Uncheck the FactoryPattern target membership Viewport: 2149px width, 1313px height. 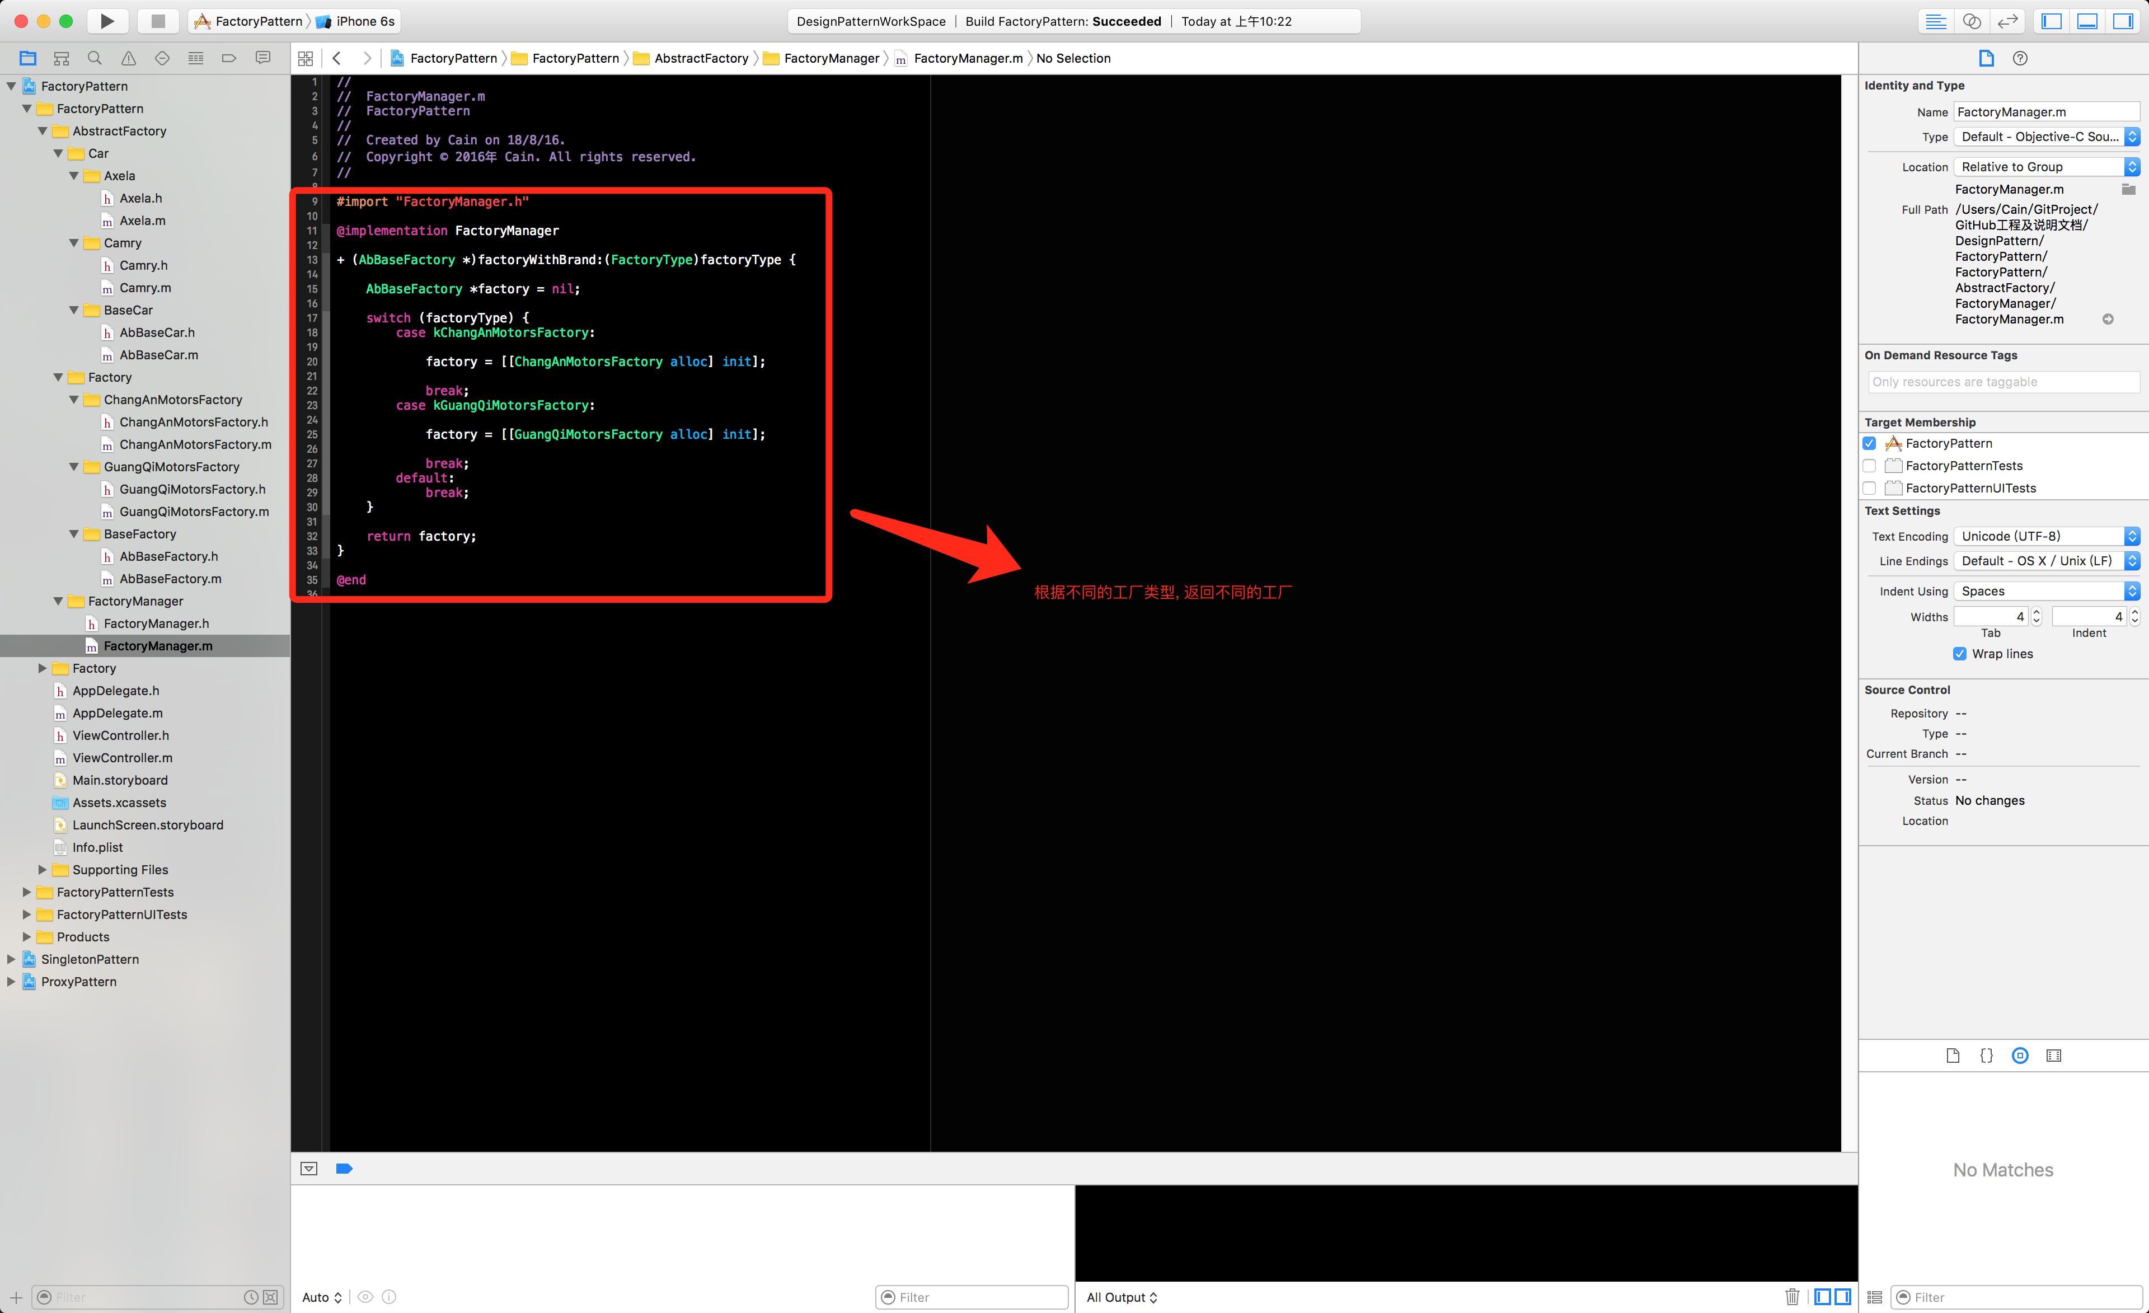(x=1869, y=443)
